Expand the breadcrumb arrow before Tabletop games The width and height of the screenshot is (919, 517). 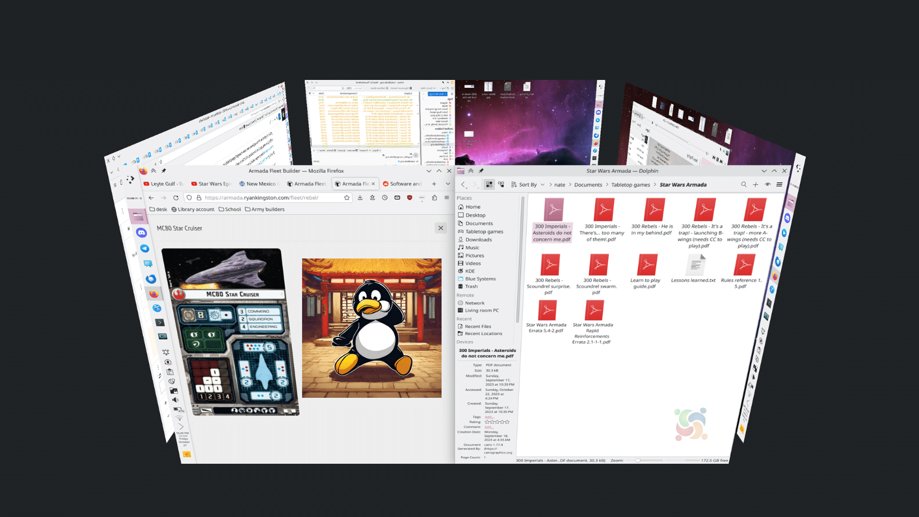pyautogui.click(x=607, y=185)
